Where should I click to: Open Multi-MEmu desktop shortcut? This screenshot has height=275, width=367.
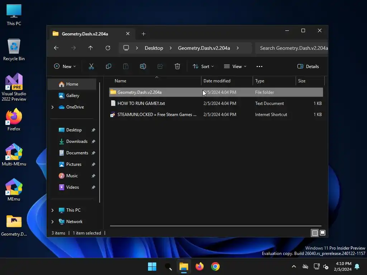[14, 155]
